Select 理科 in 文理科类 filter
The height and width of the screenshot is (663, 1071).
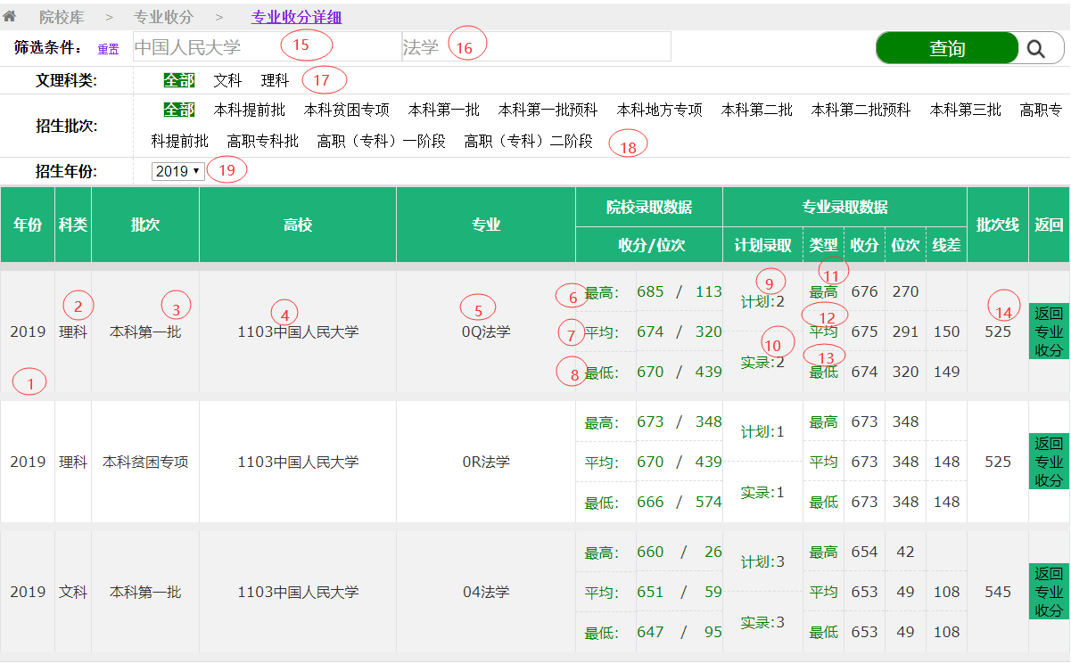(x=275, y=80)
